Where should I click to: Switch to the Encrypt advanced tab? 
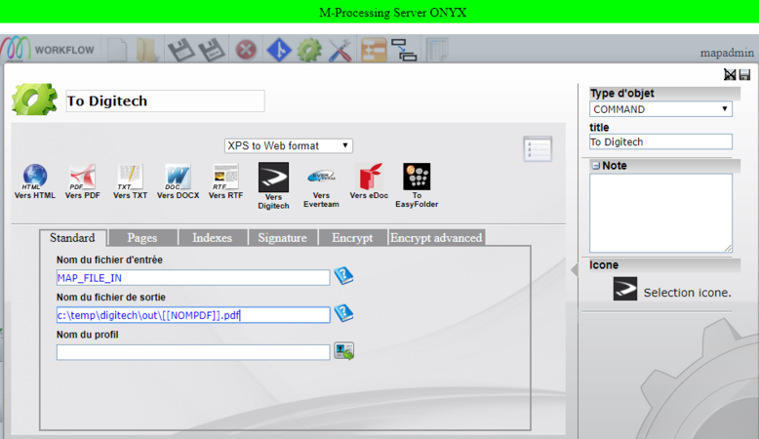[x=436, y=238]
